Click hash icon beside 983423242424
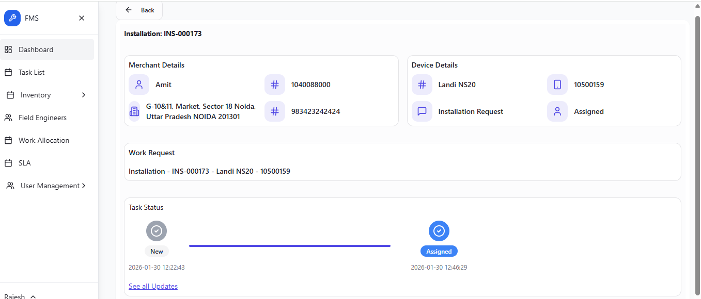Image resolution: width=701 pixels, height=299 pixels. click(x=275, y=111)
